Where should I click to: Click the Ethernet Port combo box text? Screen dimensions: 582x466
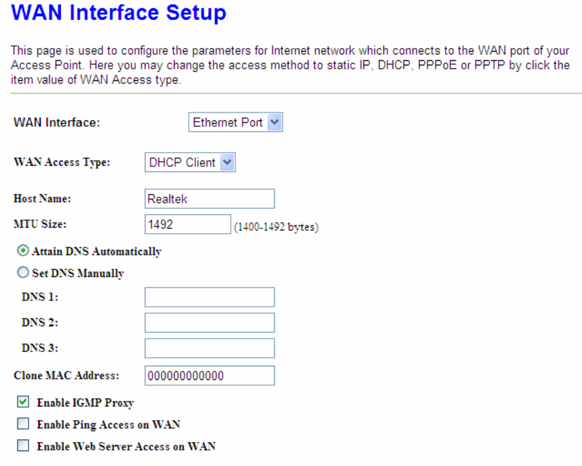click(x=228, y=122)
